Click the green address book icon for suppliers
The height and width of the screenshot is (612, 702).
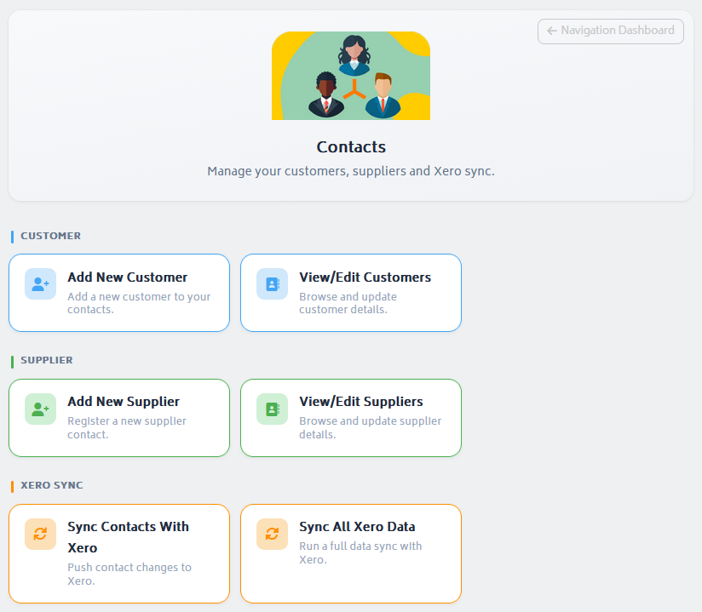(x=272, y=409)
